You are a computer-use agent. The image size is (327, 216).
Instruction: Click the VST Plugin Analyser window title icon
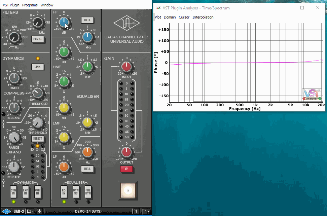pos(158,8)
